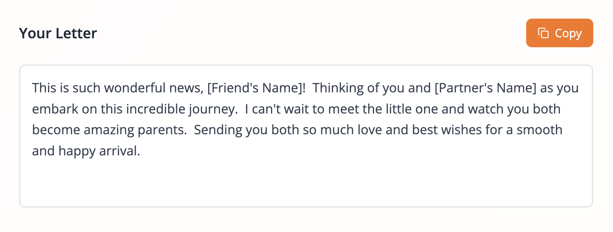
Task: Click the overlapping-squares copy icon
Action: (x=543, y=33)
